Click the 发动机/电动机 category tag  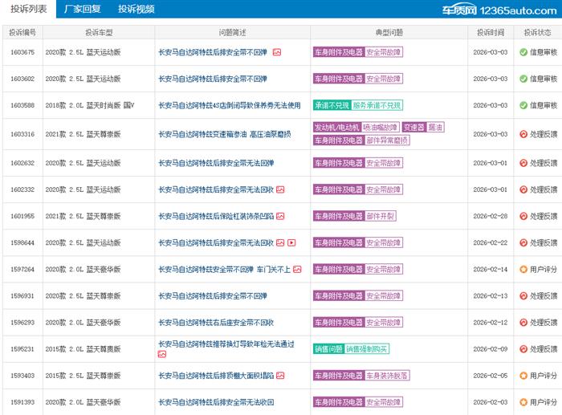click(336, 128)
